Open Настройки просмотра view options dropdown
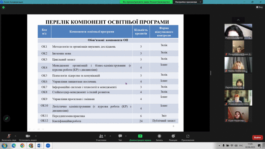Viewport: 265px width, 149px height. click(188, 2)
